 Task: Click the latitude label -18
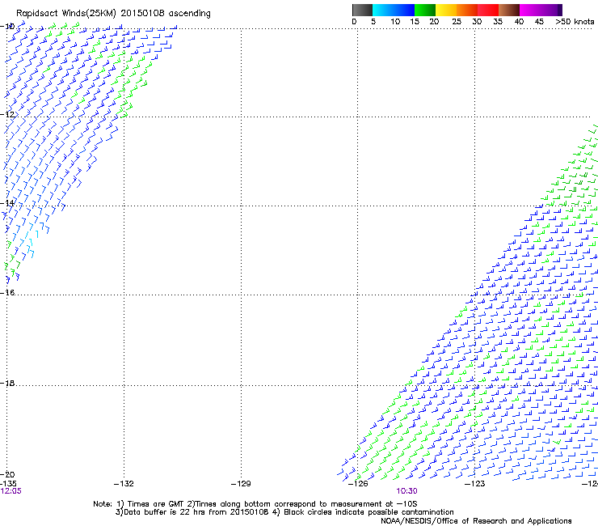[x=7, y=383]
